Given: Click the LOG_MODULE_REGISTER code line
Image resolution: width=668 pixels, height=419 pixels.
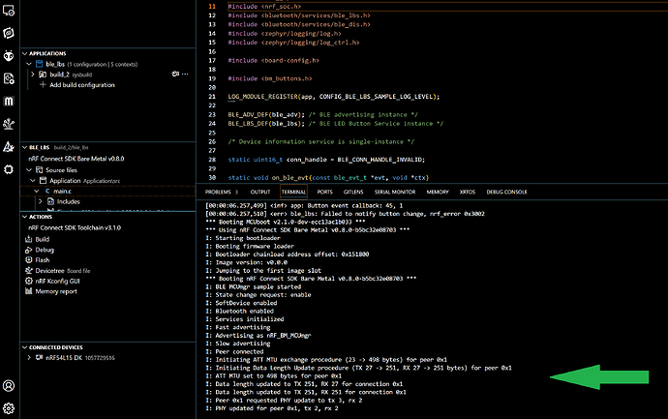Looking at the screenshot, I should click(334, 97).
